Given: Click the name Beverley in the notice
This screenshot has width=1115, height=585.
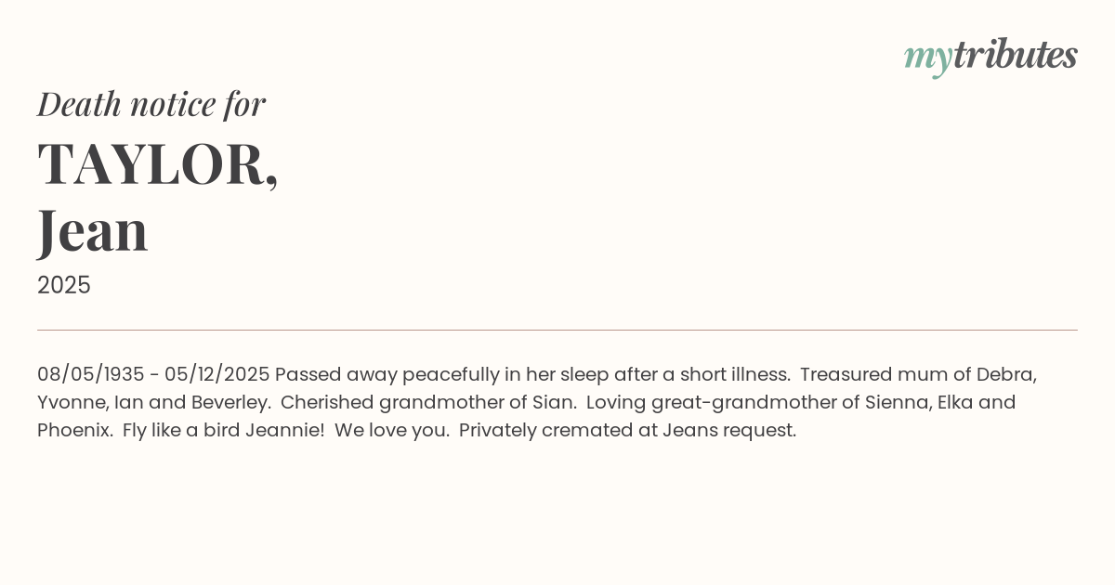Looking at the screenshot, I should tap(230, 402).
